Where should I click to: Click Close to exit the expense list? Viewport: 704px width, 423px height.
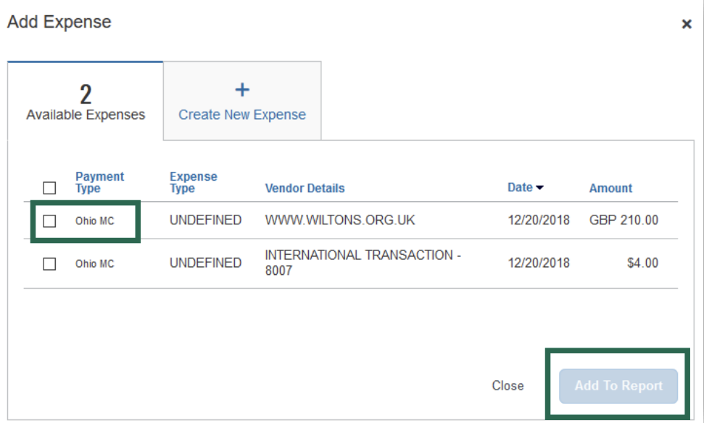pos(508,386)
